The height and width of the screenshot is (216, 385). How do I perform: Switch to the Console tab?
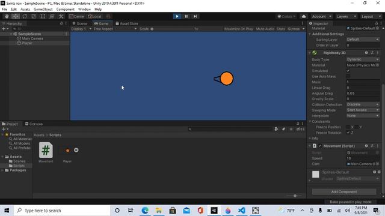pos(34,124)
